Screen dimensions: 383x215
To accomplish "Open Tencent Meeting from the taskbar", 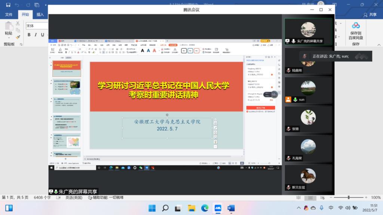I will click(x=217, y=208).
